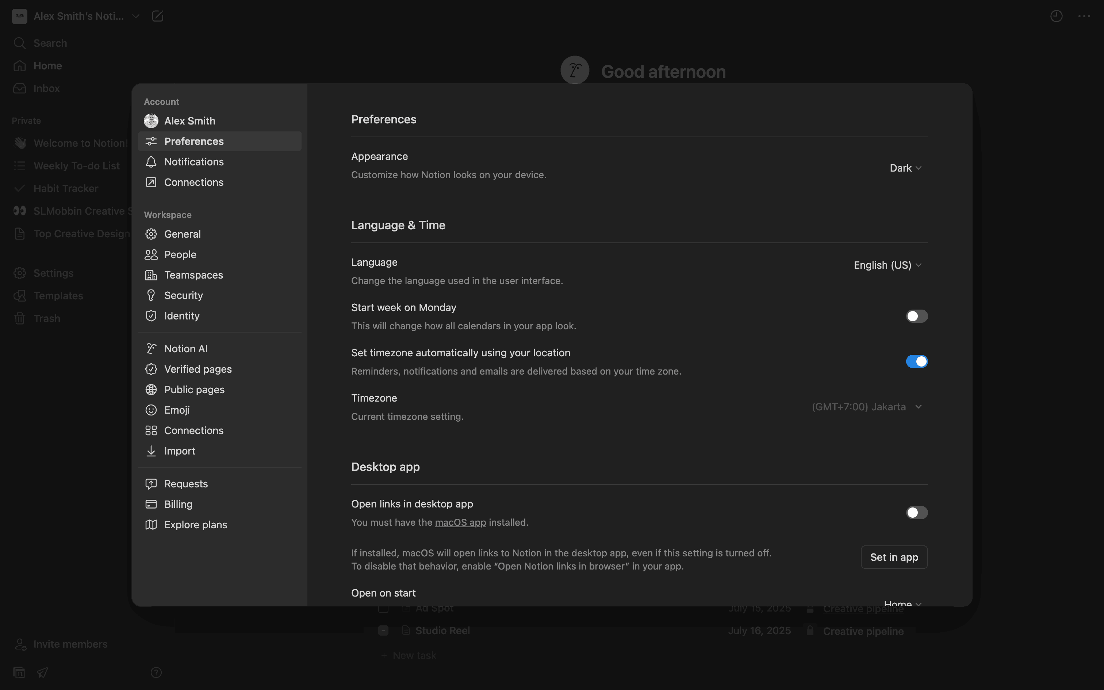This screenshot has width=1104, height=690.
Task: Go to the People settings tab
Action: pos(180,255)
